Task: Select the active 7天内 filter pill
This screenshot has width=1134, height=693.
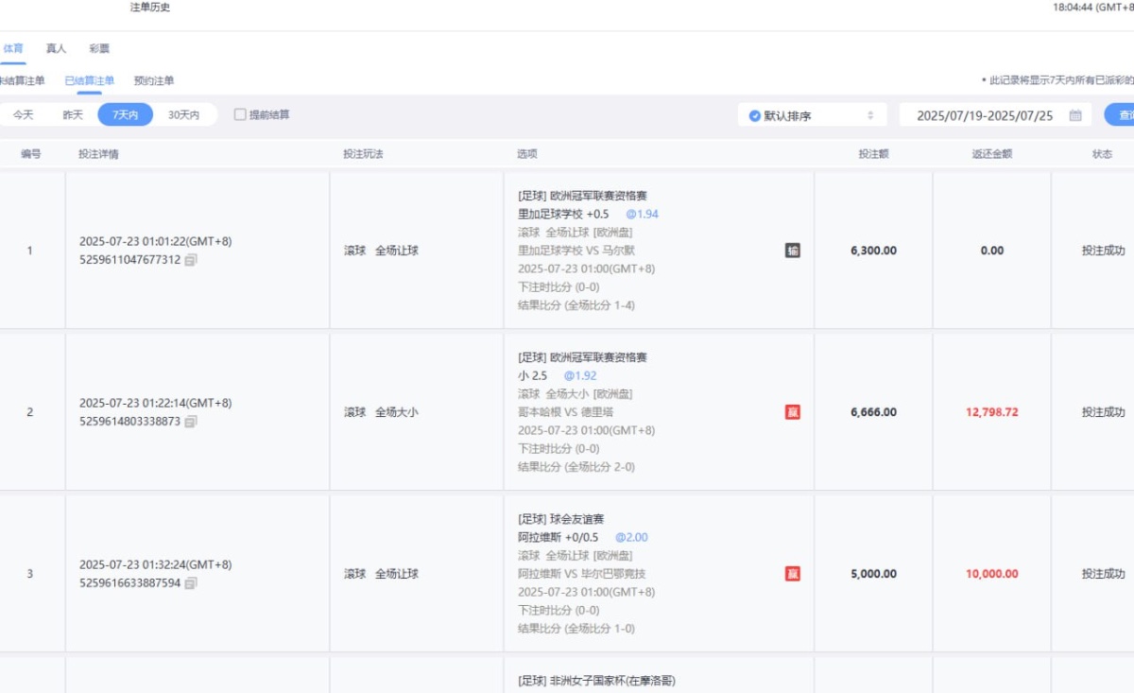Action: click(x=126, y=115)
